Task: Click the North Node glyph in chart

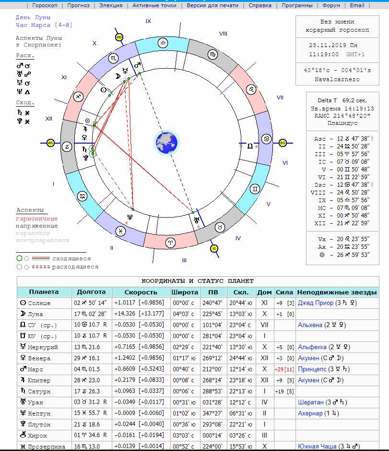Action: tap(250, 146)
